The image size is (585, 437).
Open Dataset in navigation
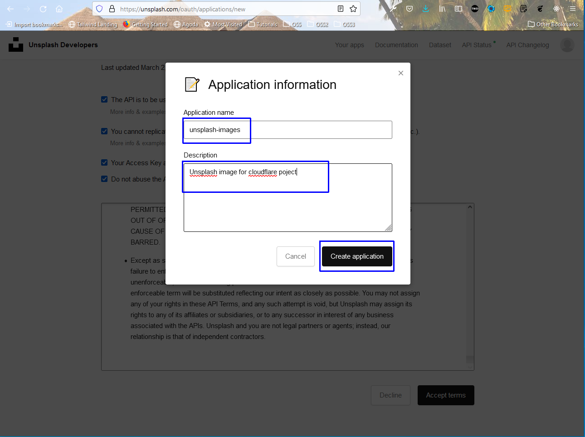440,45
